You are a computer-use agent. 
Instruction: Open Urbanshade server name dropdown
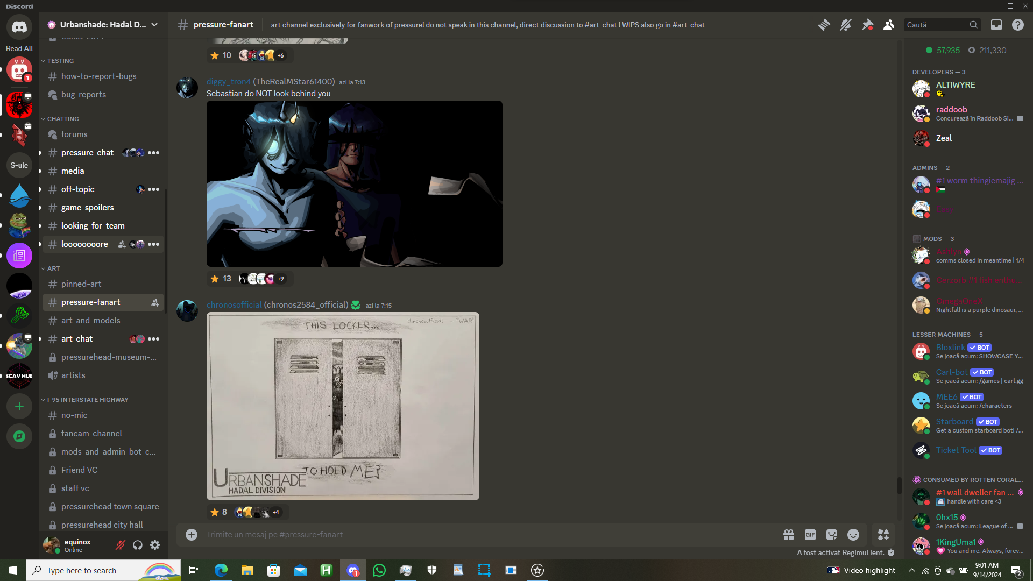103,25
